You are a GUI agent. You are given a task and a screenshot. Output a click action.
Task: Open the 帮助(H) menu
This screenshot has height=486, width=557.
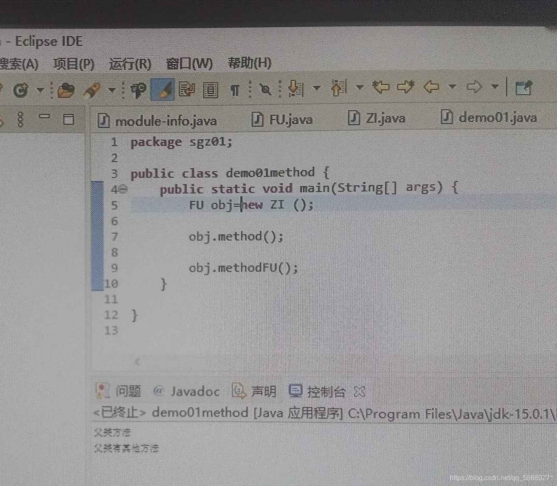tap(250, 63)
